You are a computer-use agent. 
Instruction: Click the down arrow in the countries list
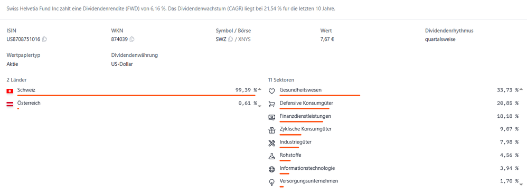coord(259,106)
